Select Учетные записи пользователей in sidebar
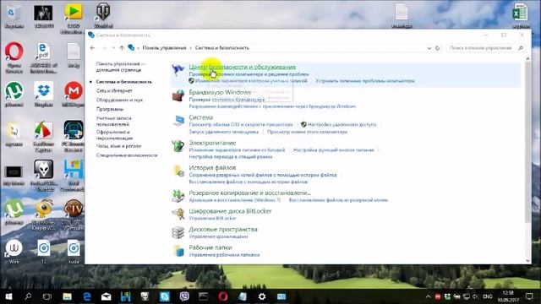Viewport: 541px width, 304px height. point(113,121)
